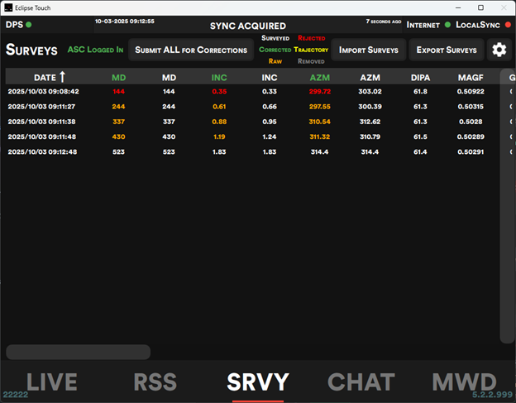This screenshot has height=403, width=516.
Task: Click the DPS green status indicator
Action: coord(29,25)
